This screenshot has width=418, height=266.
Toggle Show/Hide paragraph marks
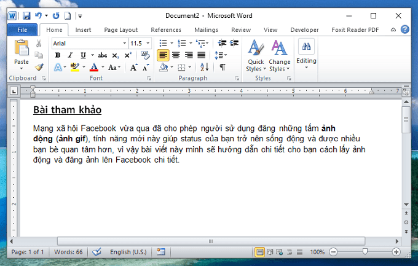point(223,67)
